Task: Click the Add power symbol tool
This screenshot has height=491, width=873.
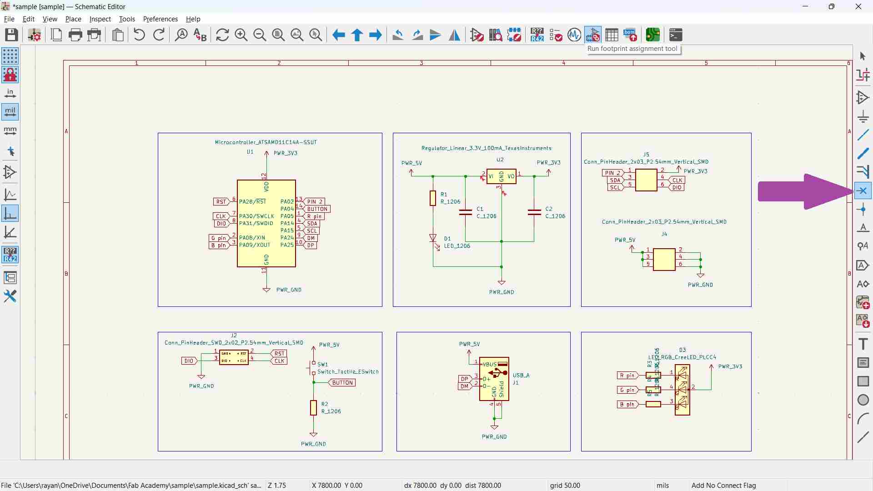Action: point(863,116)
